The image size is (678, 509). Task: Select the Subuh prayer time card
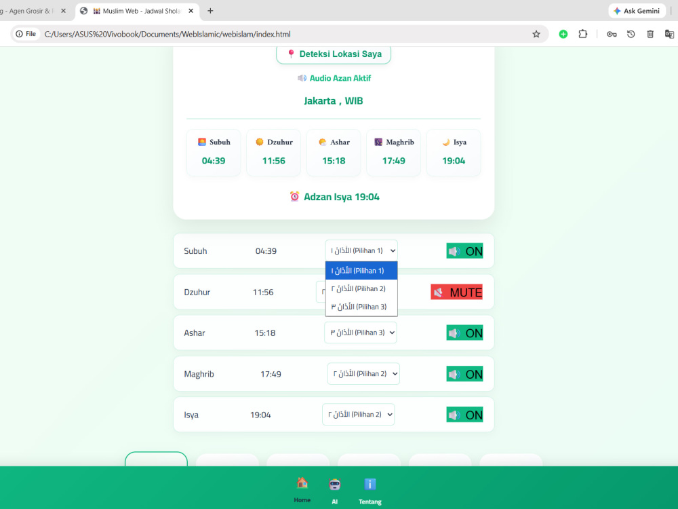[214, 153]
